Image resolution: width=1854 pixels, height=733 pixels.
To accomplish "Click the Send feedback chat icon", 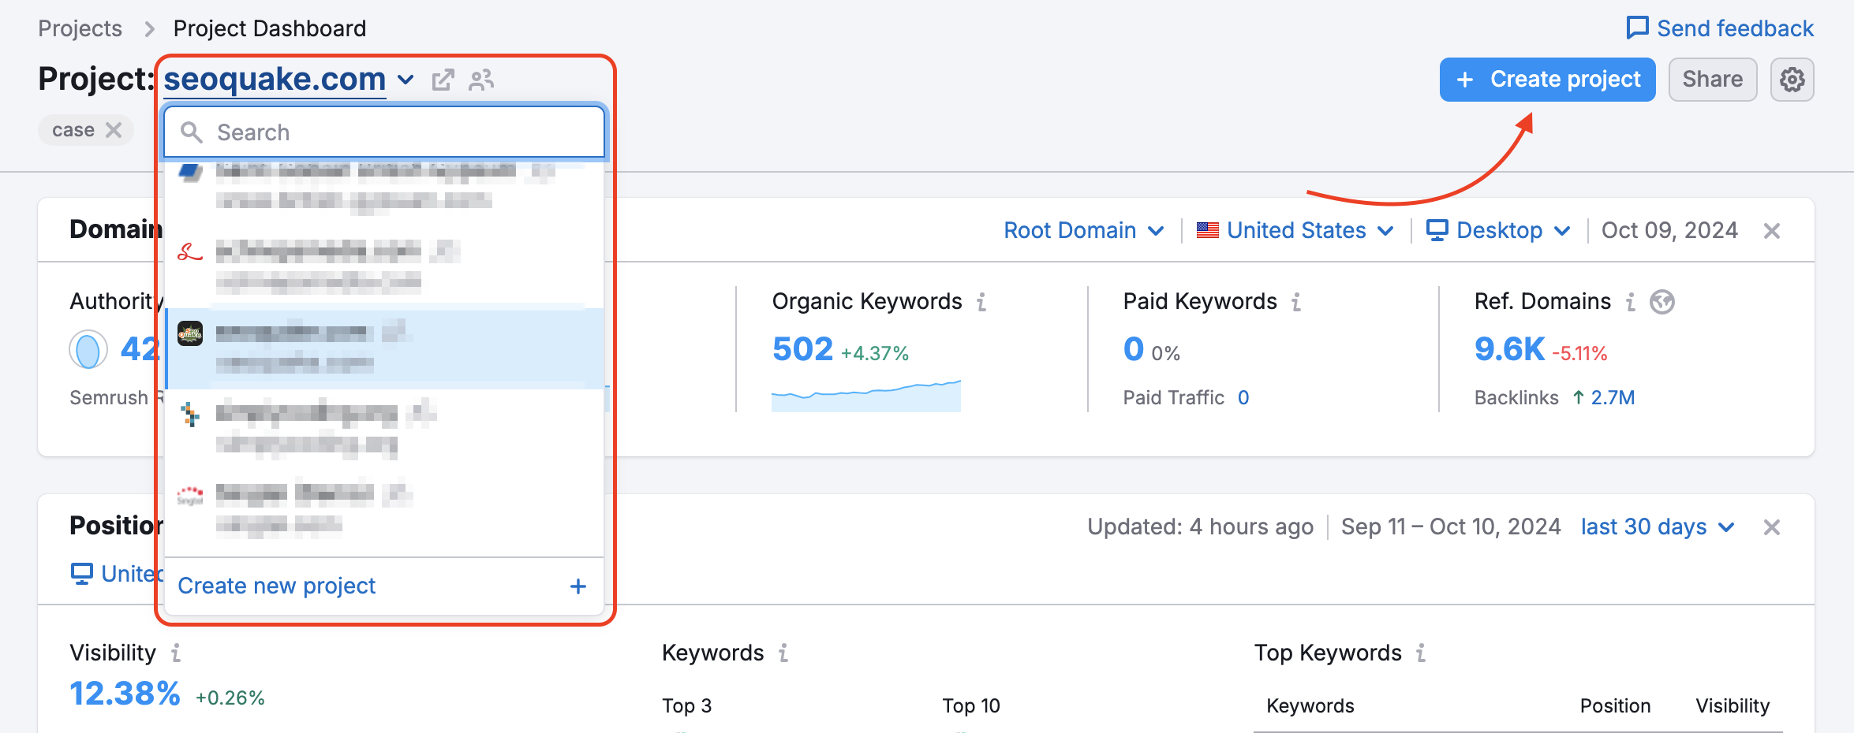I will [x=1637, y=28].
